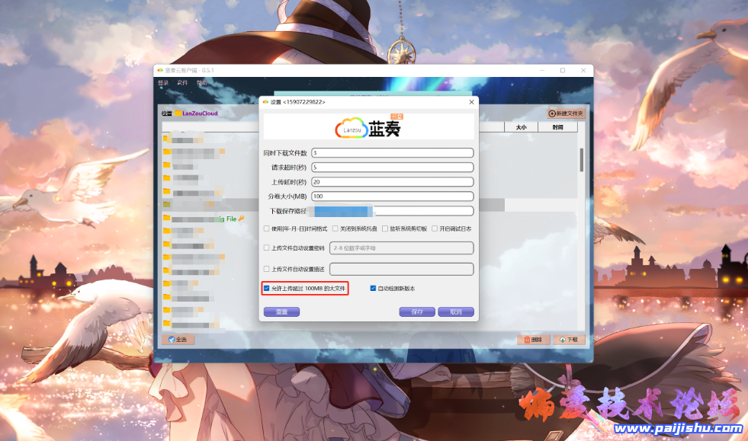Enable 监听系统剪切板 checkbox
Viewport: 748px width, 441px height.
click(x=385, y=228)
